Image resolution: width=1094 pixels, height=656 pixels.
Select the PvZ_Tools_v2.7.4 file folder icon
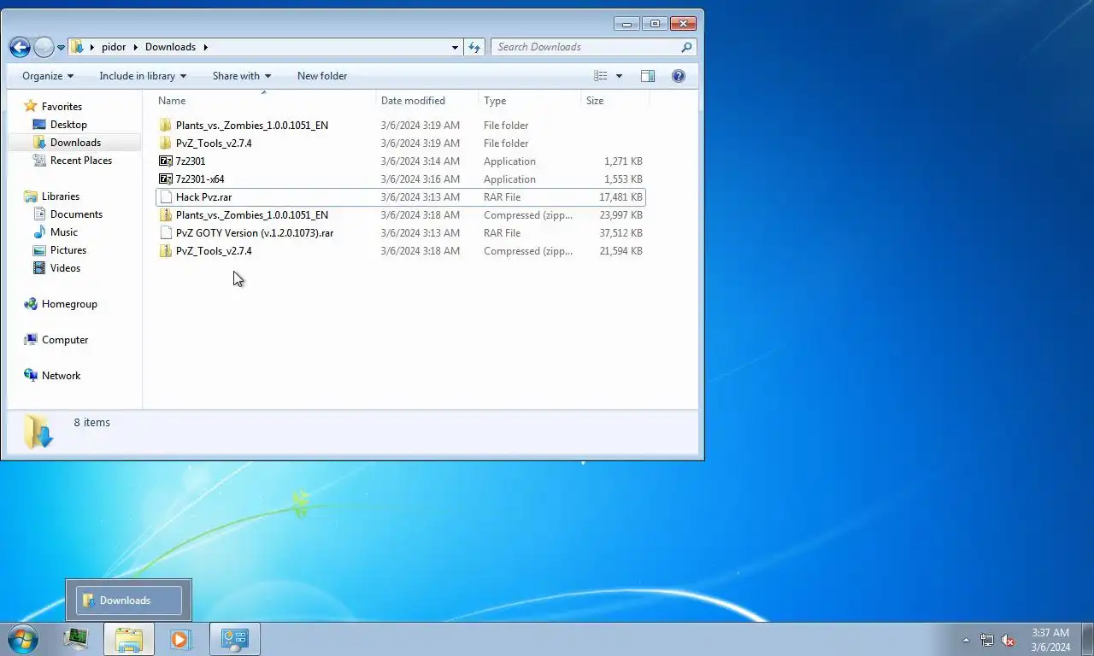[166, 143]
